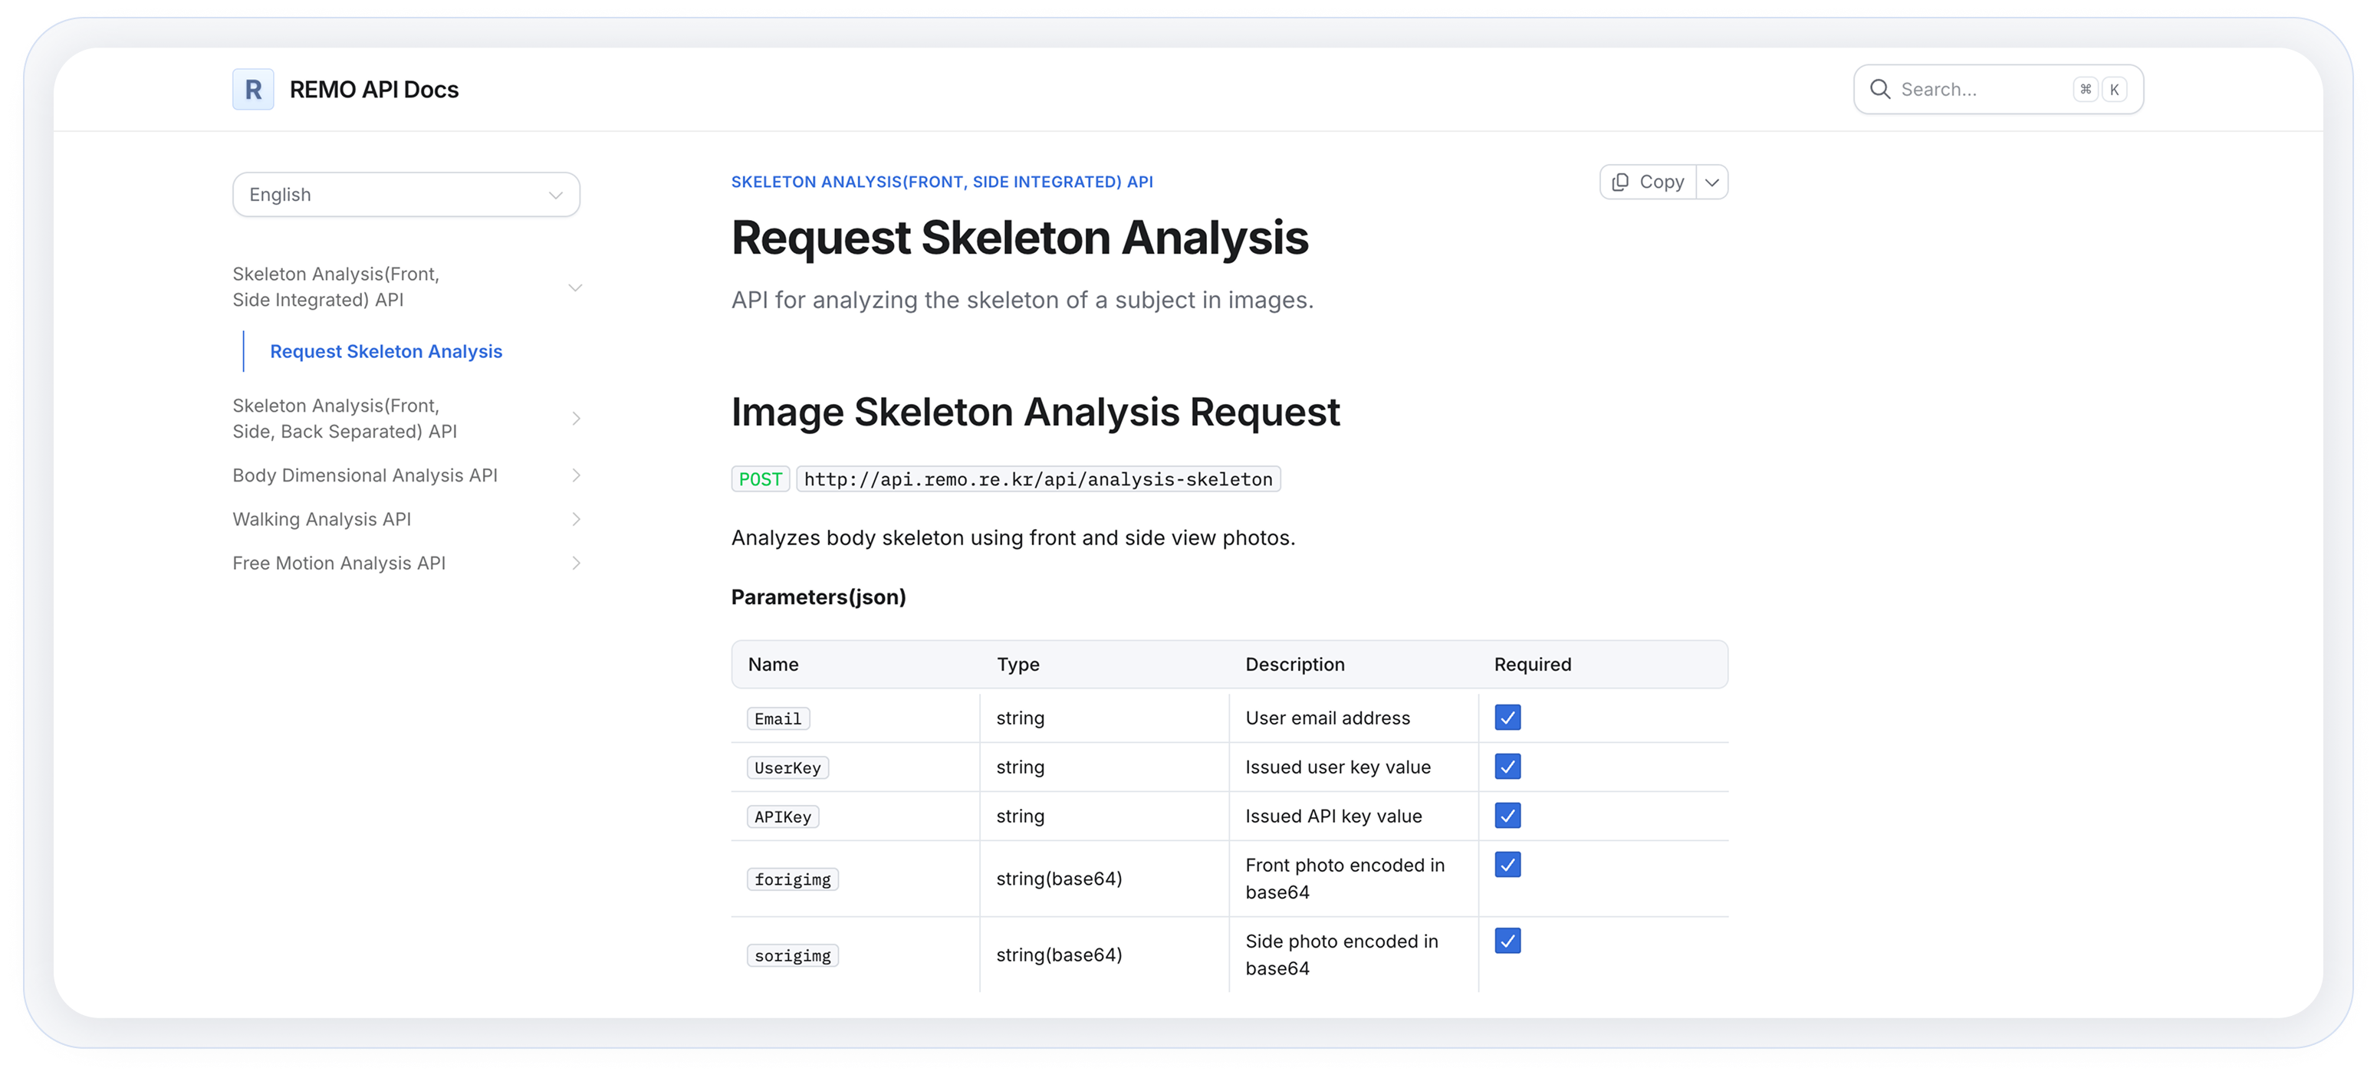Image resolution: width=2377 pixels, height=1078 pixels.
Task: Select Request Skeleton Analysis sidebar item
Action: pos(386,352)
